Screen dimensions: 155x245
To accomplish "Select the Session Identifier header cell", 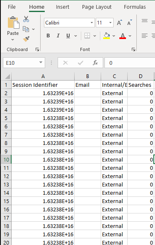I will (43, 85).
